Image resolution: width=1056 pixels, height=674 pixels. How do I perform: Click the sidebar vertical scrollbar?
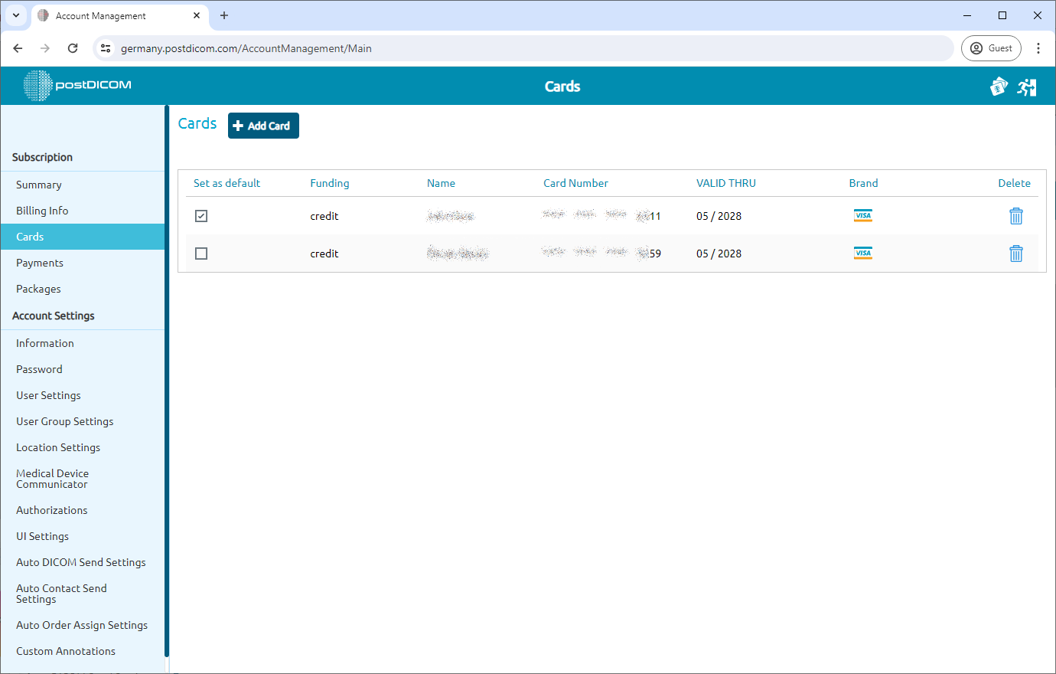point(167,383)
